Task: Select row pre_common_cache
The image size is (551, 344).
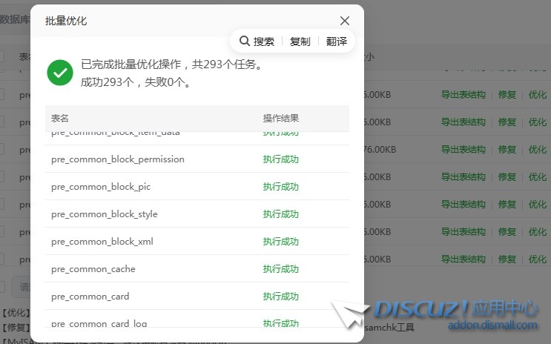Action: point(197,269)
